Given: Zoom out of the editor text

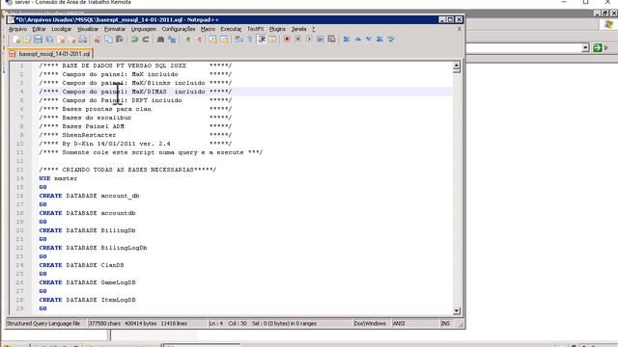Looking at the screenshot, I should click(198, 40).
